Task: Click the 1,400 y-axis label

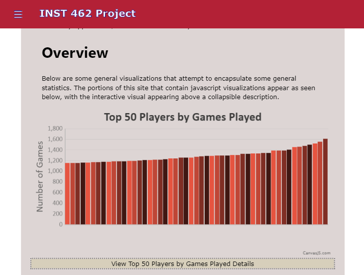Action: (x=55, y=150)
